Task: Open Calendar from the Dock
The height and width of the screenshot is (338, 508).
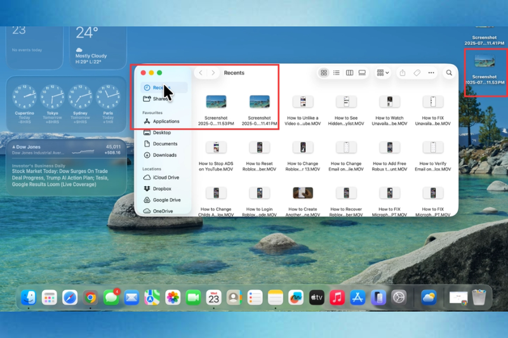Action: pos(214,297)
